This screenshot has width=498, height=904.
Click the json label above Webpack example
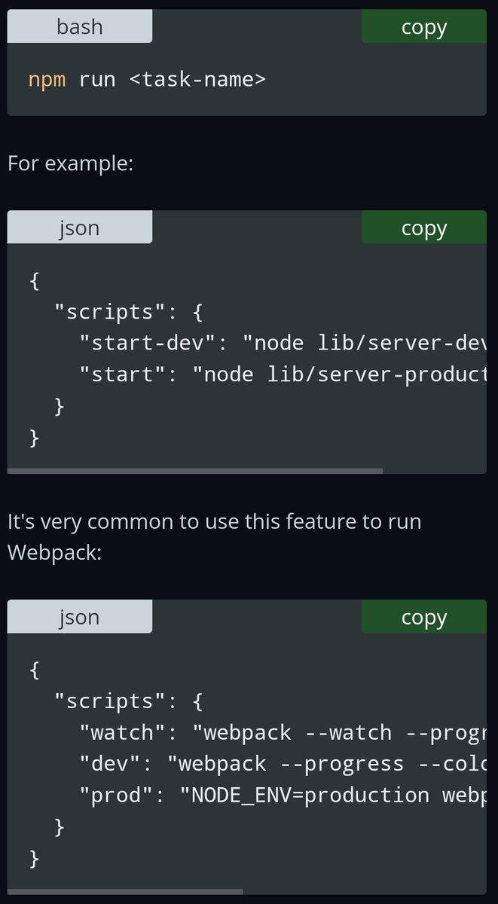80,617
